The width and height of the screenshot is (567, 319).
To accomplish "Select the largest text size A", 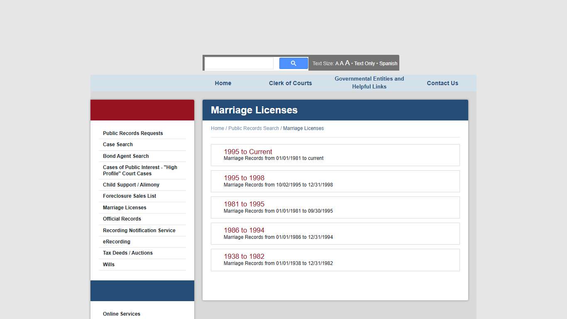I will click(347, 63).
